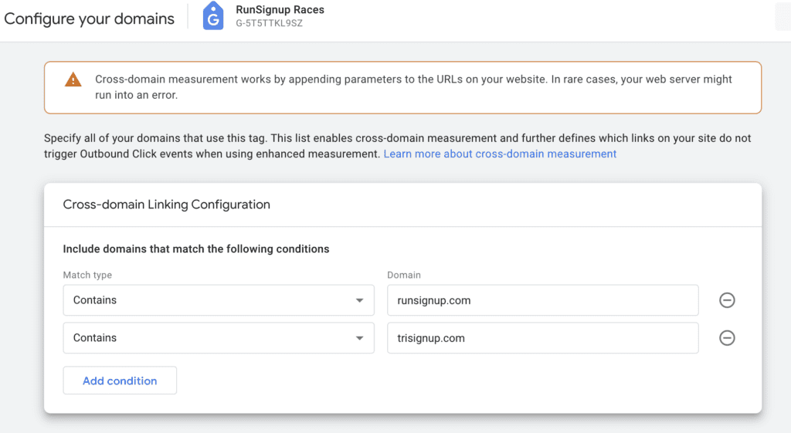
Task: Click the cross-domain measurement warning banner text
Action: tap(413, 87)
